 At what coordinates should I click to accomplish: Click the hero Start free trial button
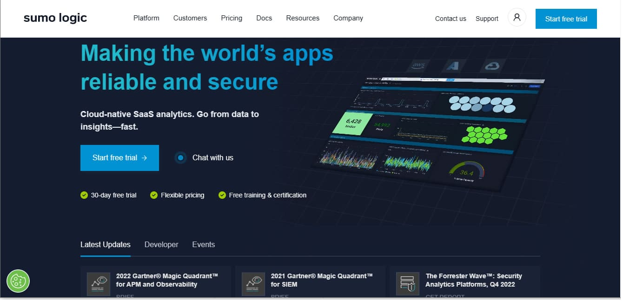pyautogui.click(x=119, y=158)
